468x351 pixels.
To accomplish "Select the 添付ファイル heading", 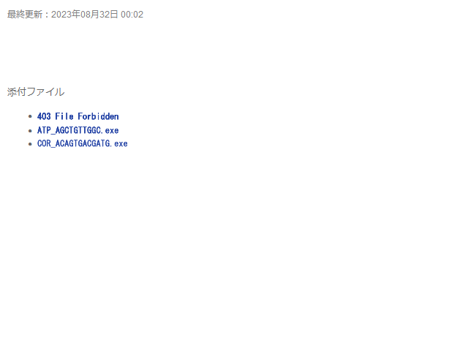I will (x=36, y=91).
